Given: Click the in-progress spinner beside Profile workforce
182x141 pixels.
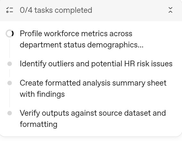Looking at the screenshot, I should [x=10, y=34].
